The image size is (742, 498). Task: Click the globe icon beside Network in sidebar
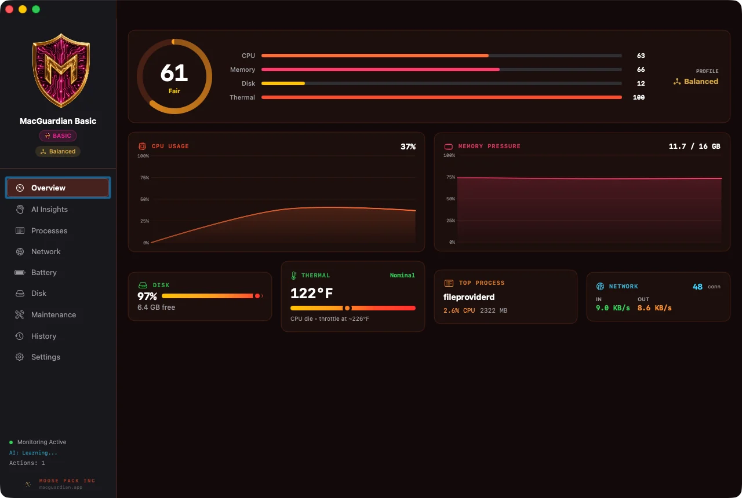tap(20, 251)
